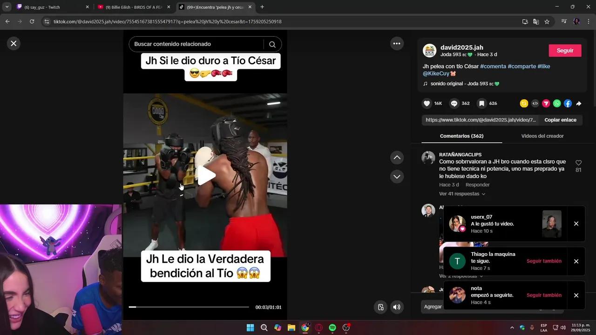Save video with the bookmark icon
Screen dimensions: 596x335
pos(481,104)
